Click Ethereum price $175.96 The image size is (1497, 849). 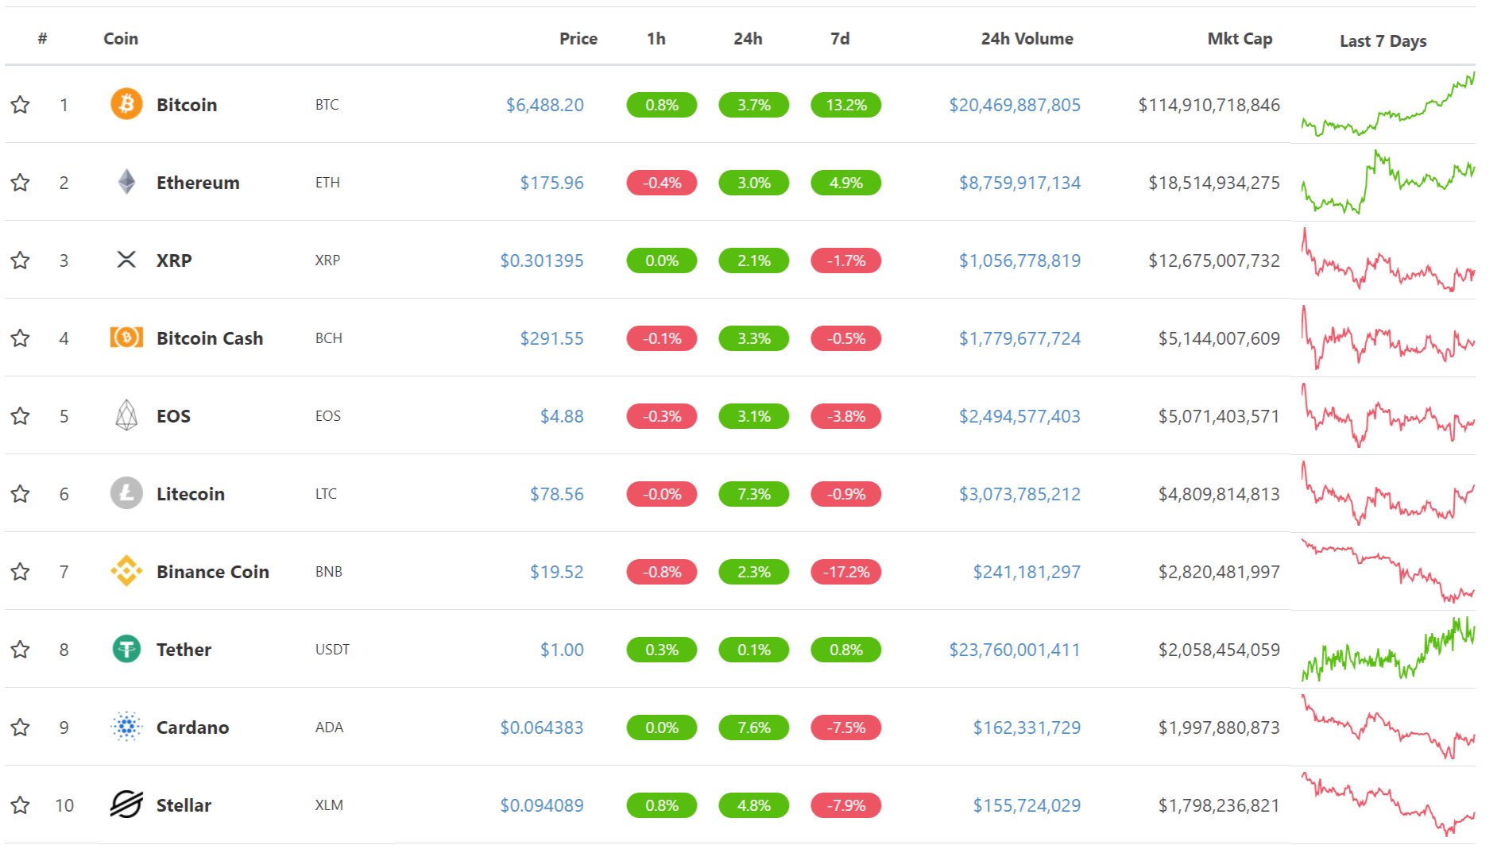(x=551, y=183)
